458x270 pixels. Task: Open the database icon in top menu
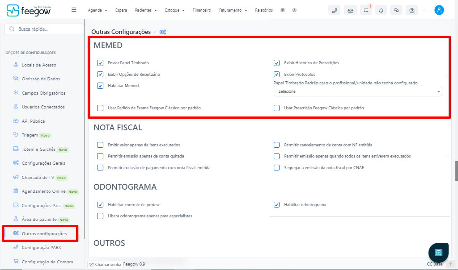tap(283, 10)
